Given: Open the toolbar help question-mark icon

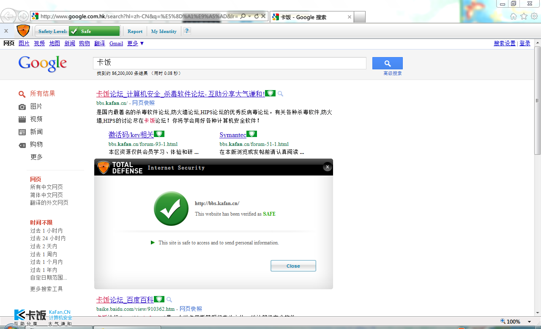Looking at the screenshot, I should (x=187, y=31).
